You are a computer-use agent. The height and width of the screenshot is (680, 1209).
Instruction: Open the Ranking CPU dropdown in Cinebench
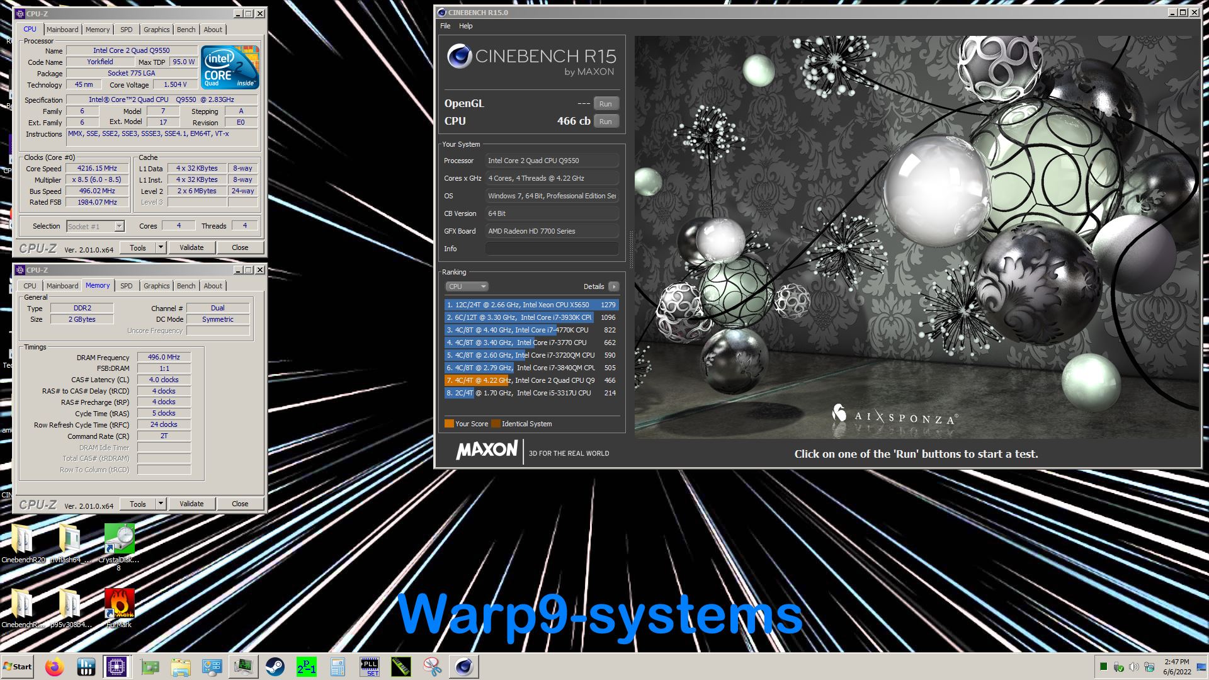coord(467,286)
